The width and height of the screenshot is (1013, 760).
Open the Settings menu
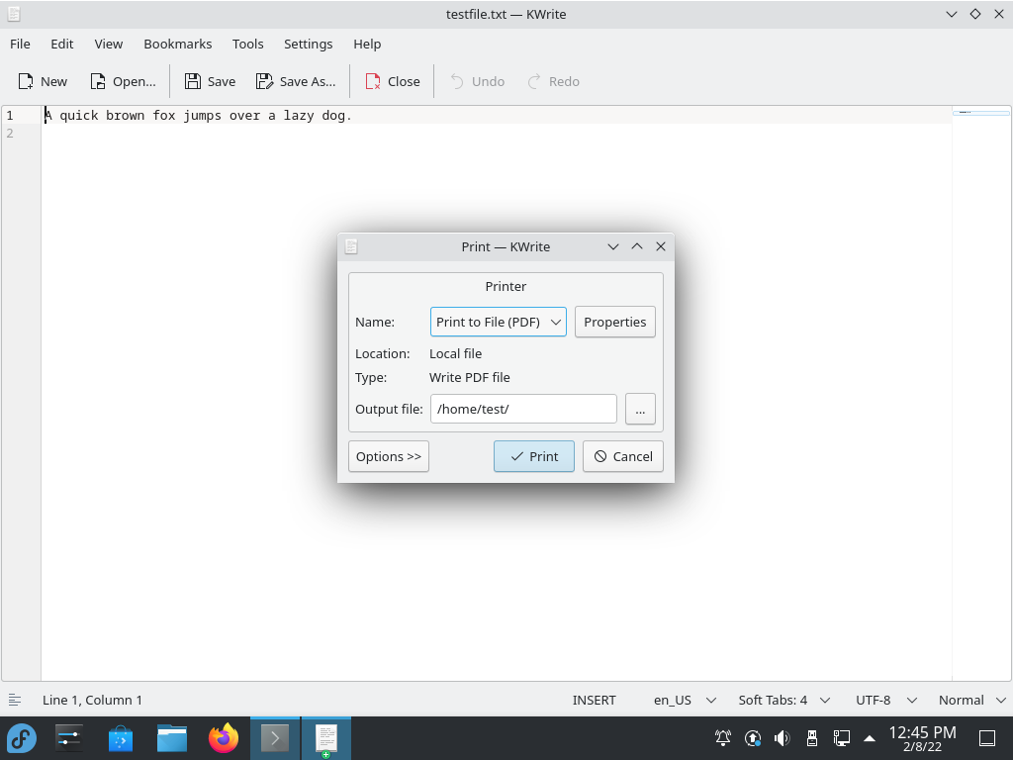309,44
